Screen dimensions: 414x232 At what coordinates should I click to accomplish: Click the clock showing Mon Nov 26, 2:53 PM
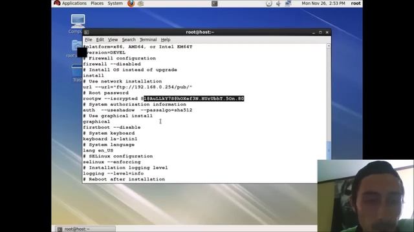click(x=323, y=3)
